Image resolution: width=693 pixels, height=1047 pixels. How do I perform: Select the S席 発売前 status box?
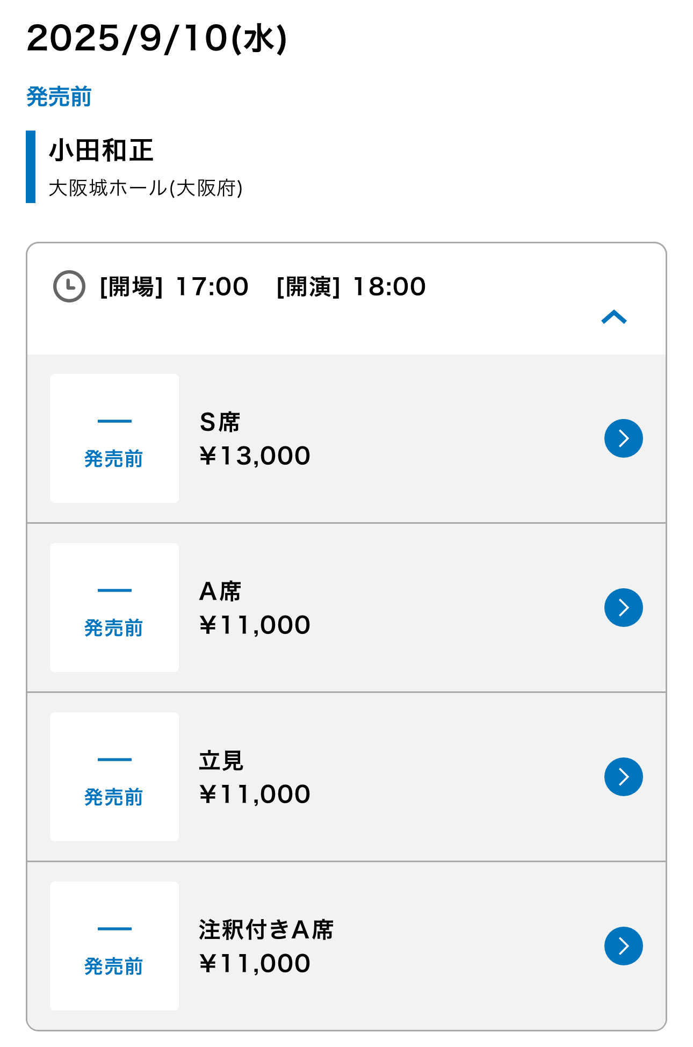click(x=114, y=438)
